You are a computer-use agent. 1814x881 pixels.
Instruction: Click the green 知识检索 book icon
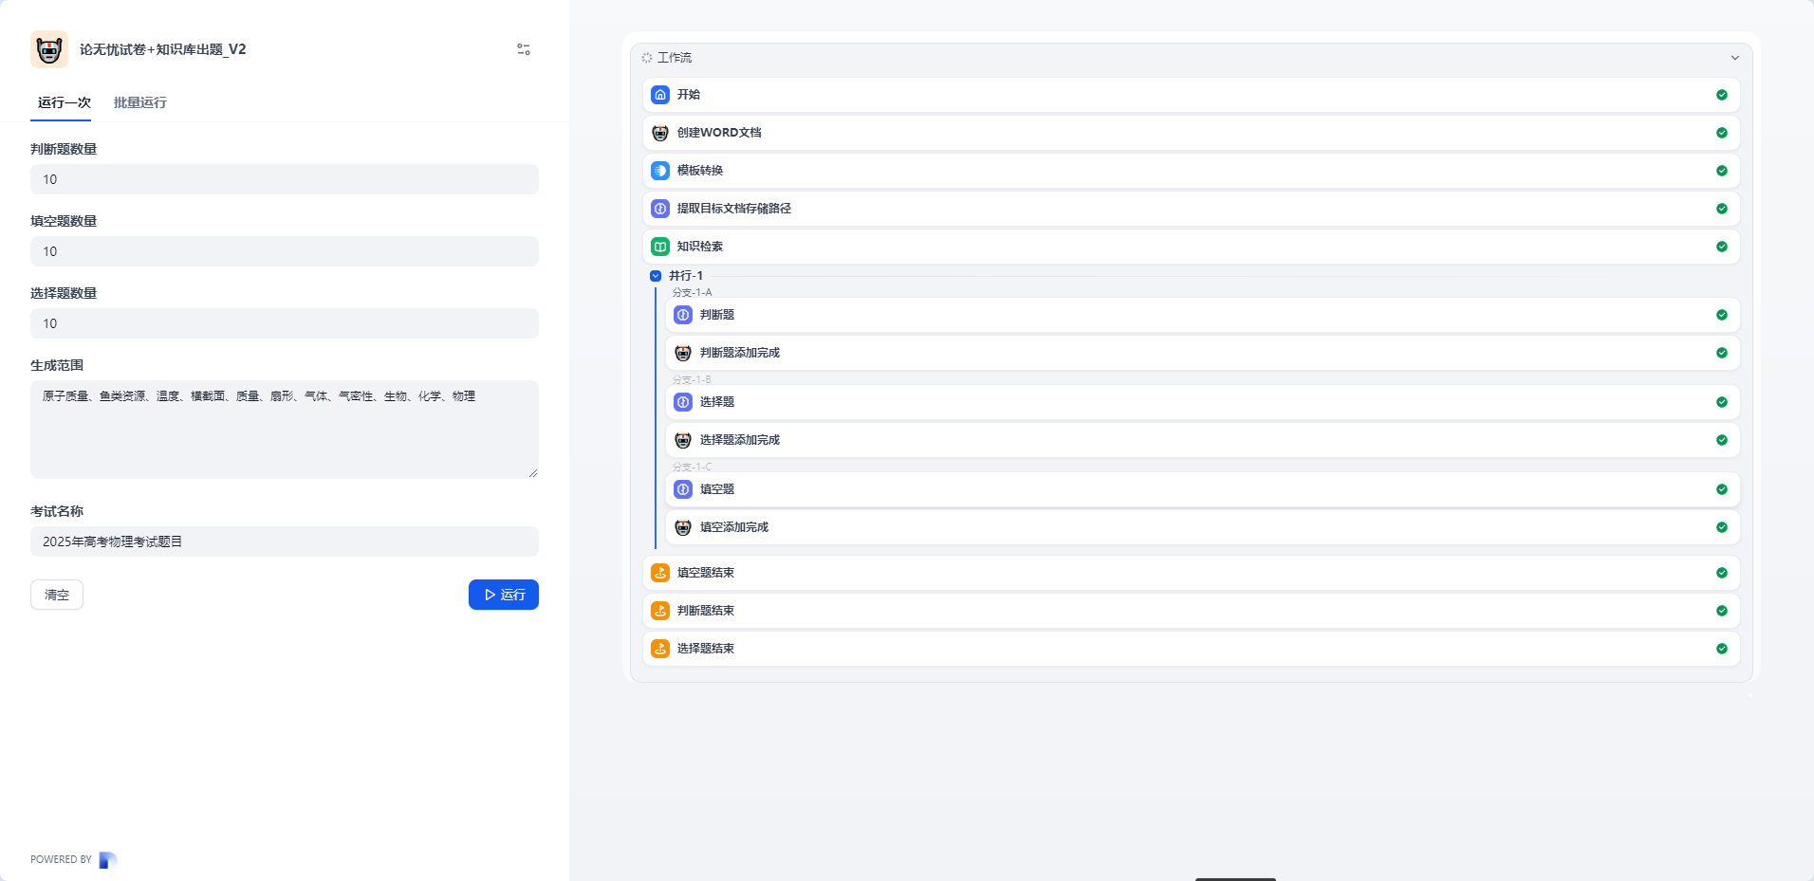(x=660, y=247)
